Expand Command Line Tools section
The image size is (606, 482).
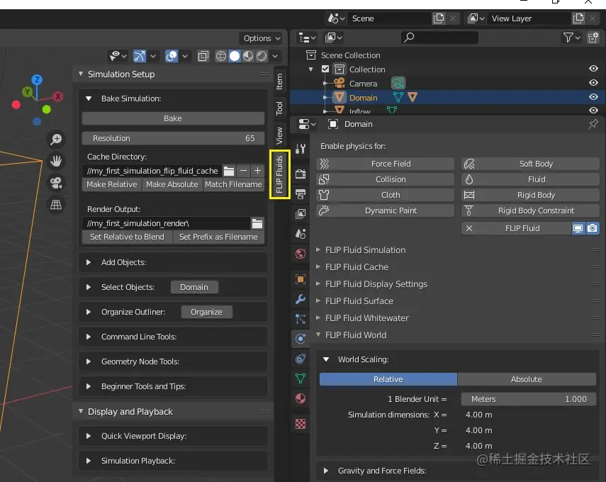89,337
